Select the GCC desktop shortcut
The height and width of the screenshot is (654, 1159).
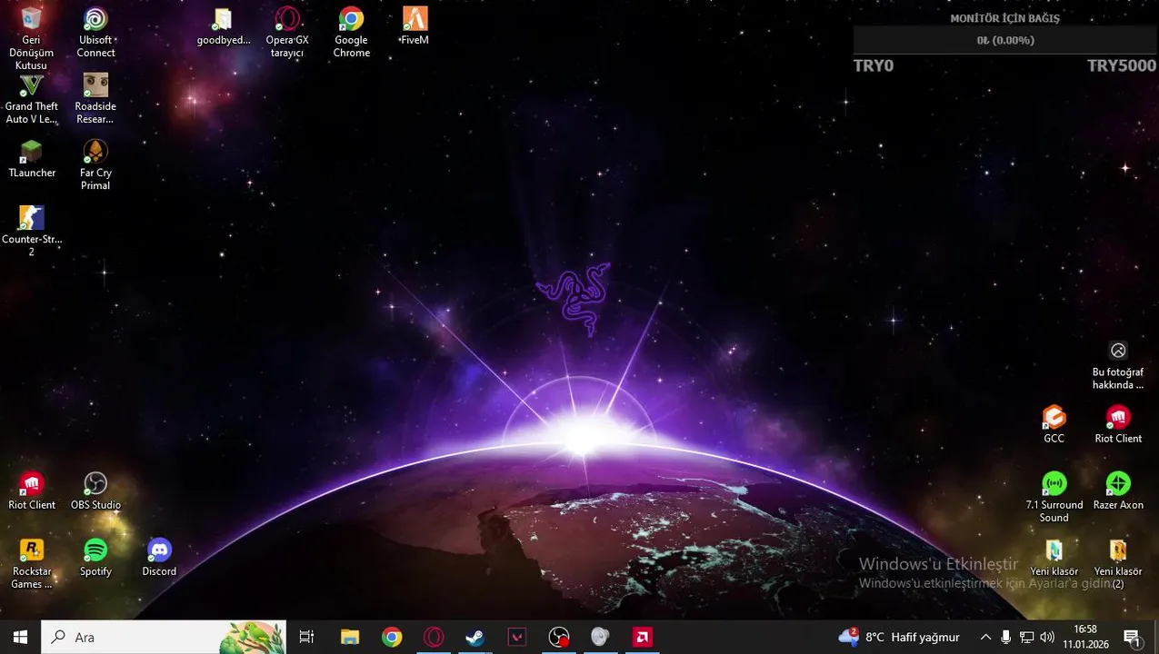tap(1054, 425)
